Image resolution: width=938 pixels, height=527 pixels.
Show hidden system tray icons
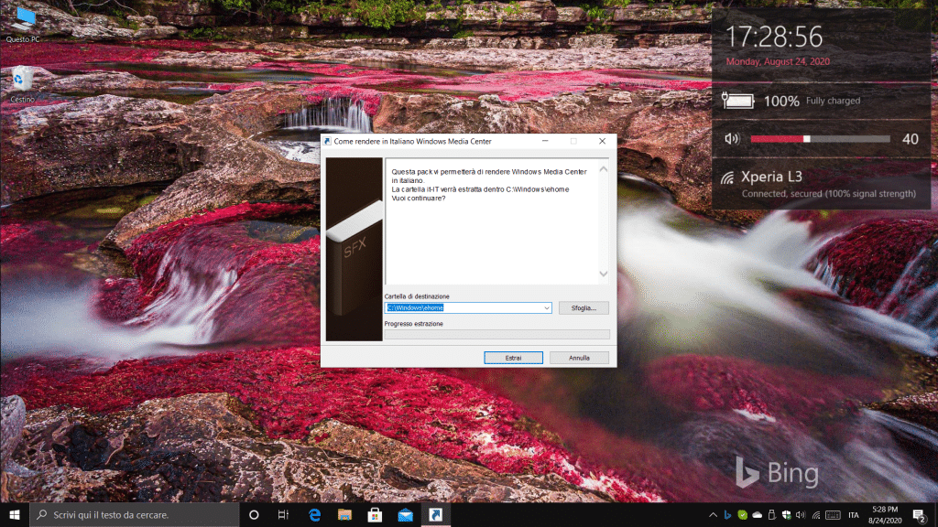pos(713,515)
